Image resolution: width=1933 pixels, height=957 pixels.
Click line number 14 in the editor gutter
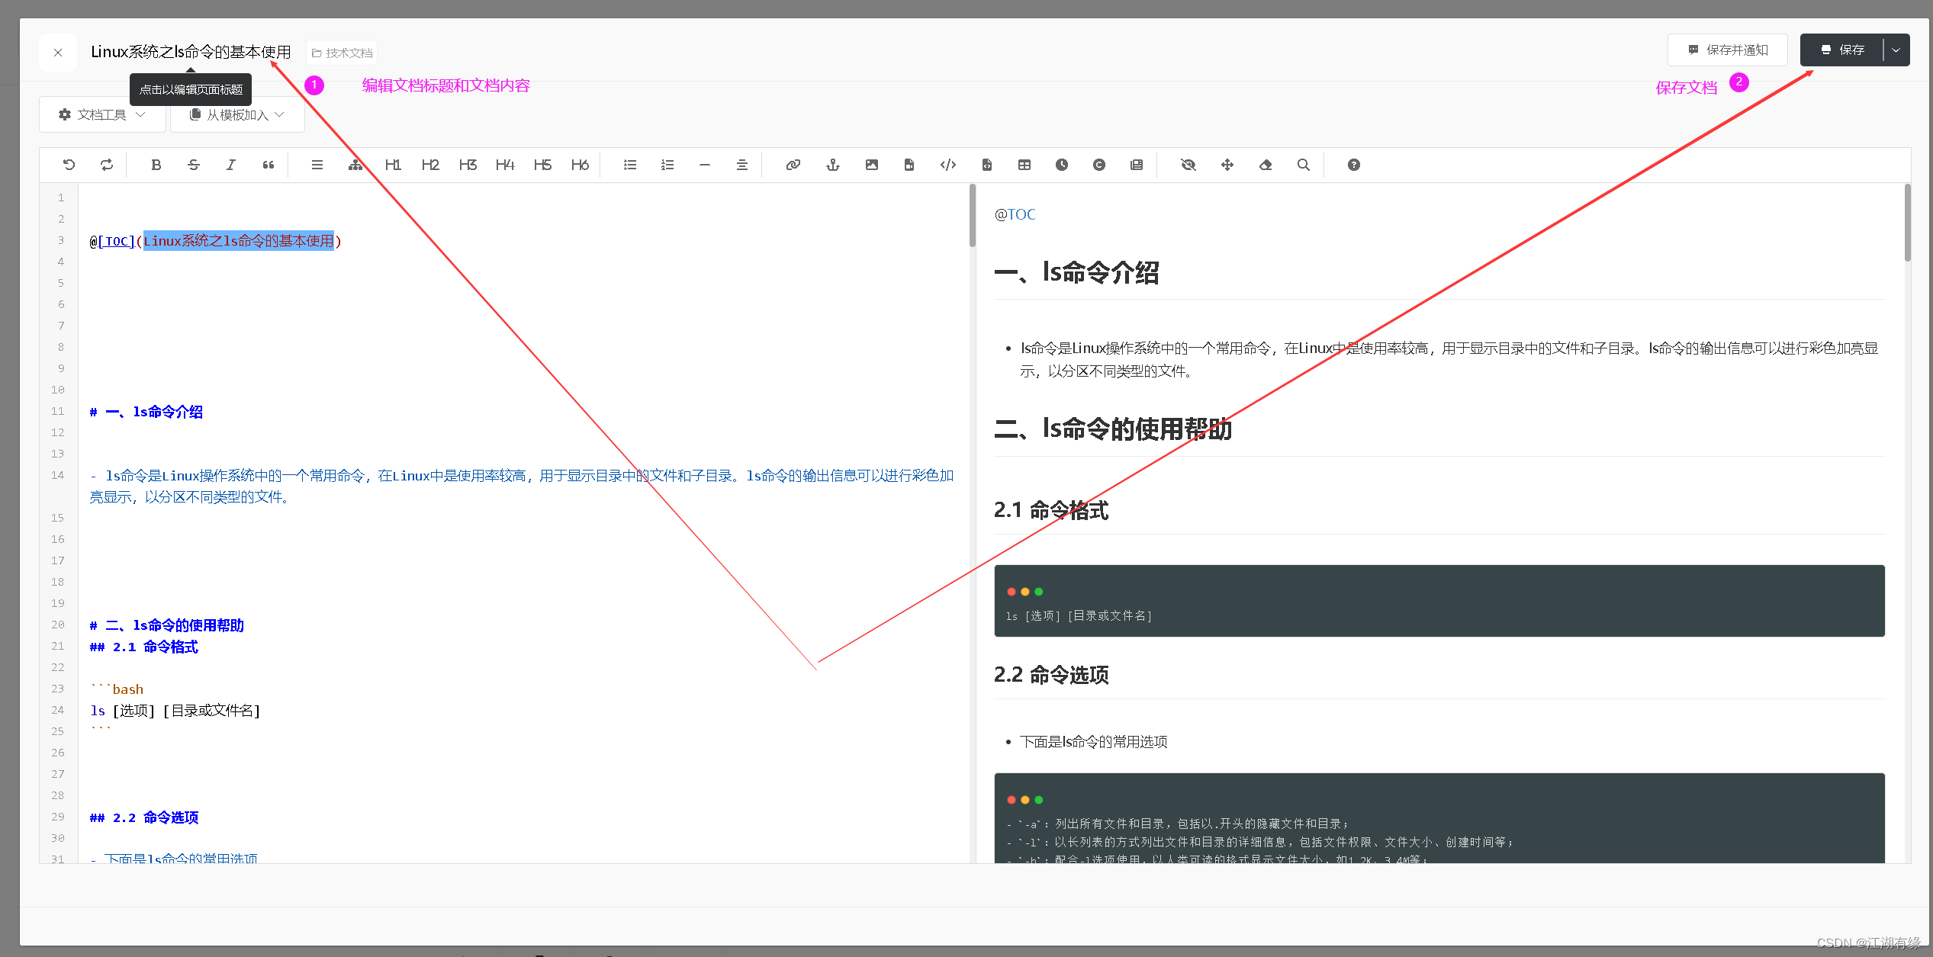tap(58, 475)
